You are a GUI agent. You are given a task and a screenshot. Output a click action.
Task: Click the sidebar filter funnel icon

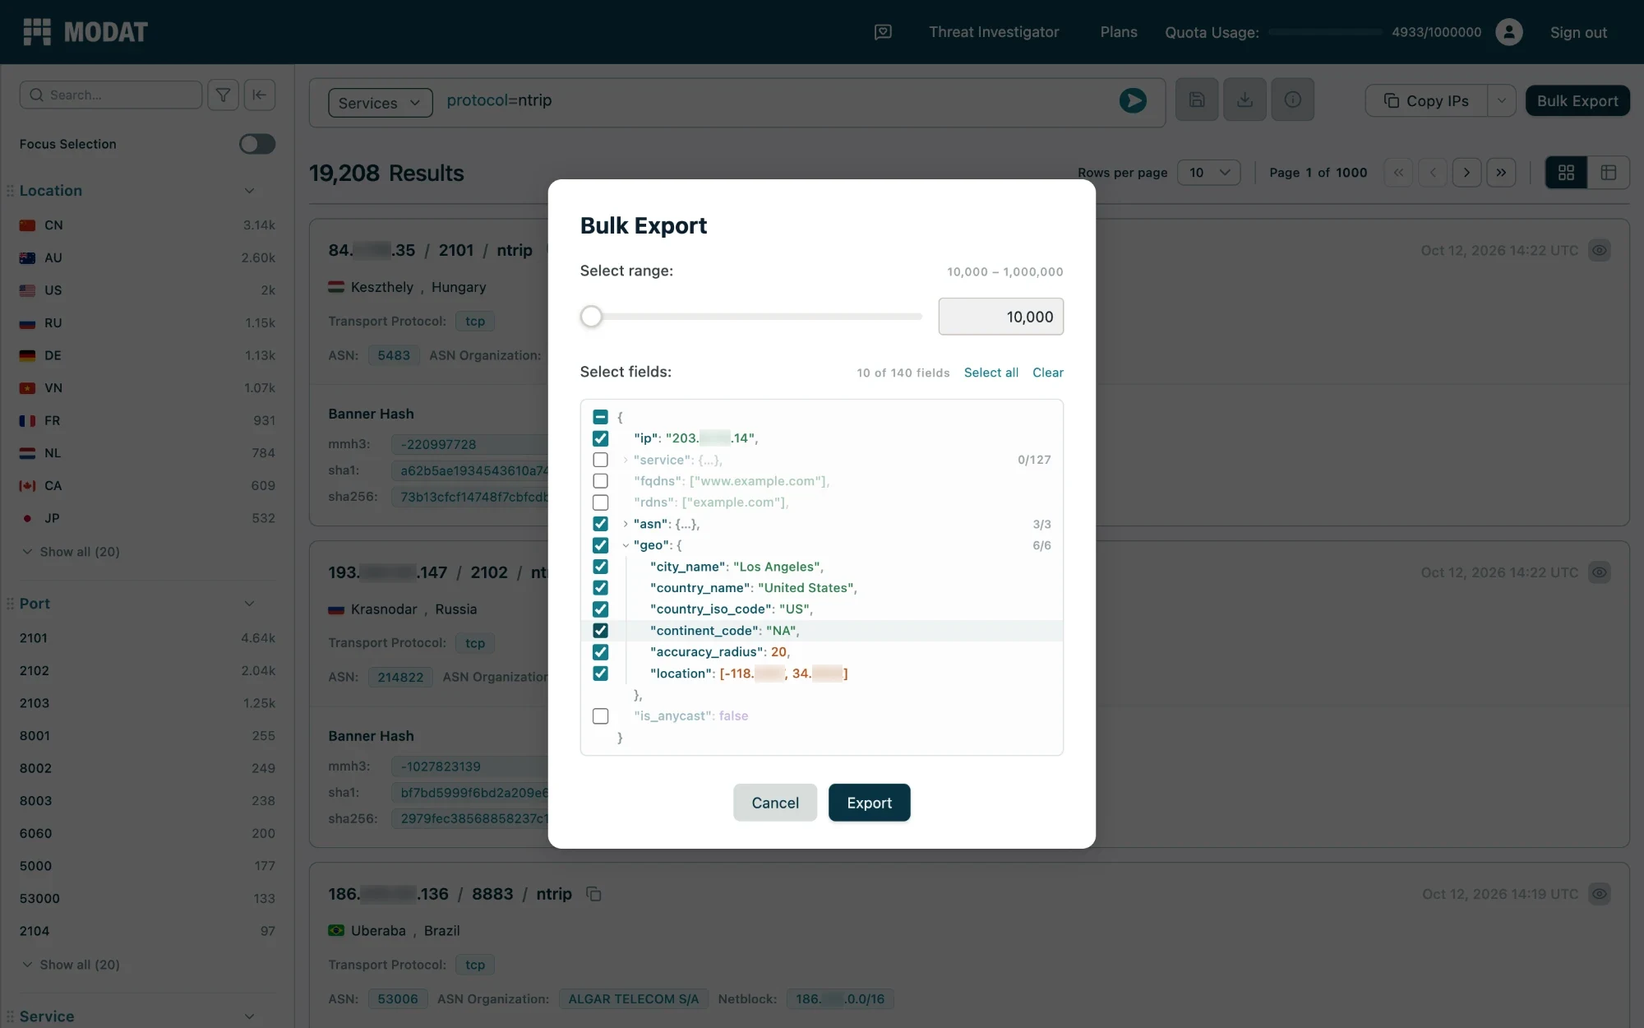coord(223,95)
